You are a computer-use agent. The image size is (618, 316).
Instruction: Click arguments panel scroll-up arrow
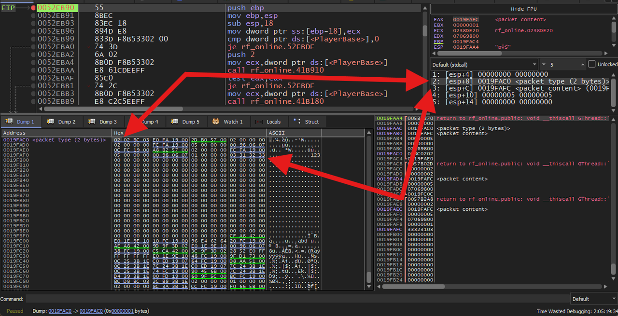[x=613, y=74]
